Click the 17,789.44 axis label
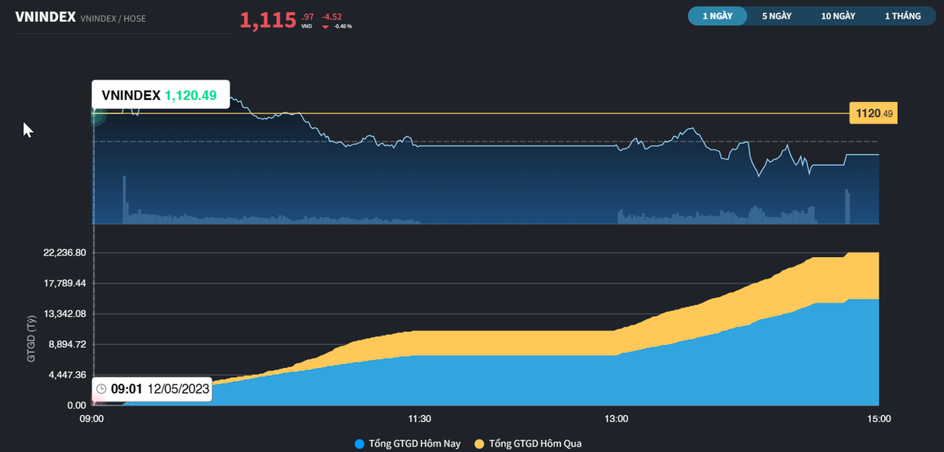This screenshot has width=944, height=452. tap(65, 284)
